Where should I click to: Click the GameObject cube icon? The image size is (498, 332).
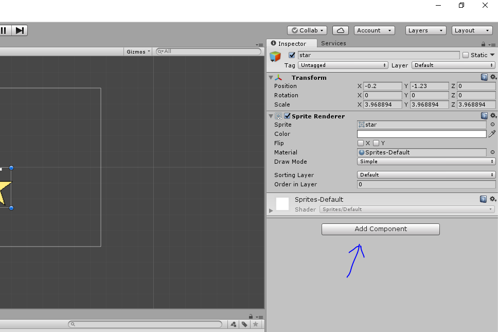[x=275, y=57]
